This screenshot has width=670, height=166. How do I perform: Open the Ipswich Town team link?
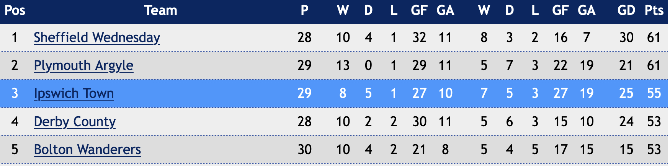(74, 93)
